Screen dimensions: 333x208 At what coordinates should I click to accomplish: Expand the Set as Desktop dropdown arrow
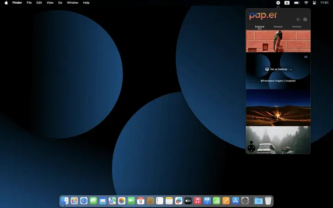tap(291, 69)
